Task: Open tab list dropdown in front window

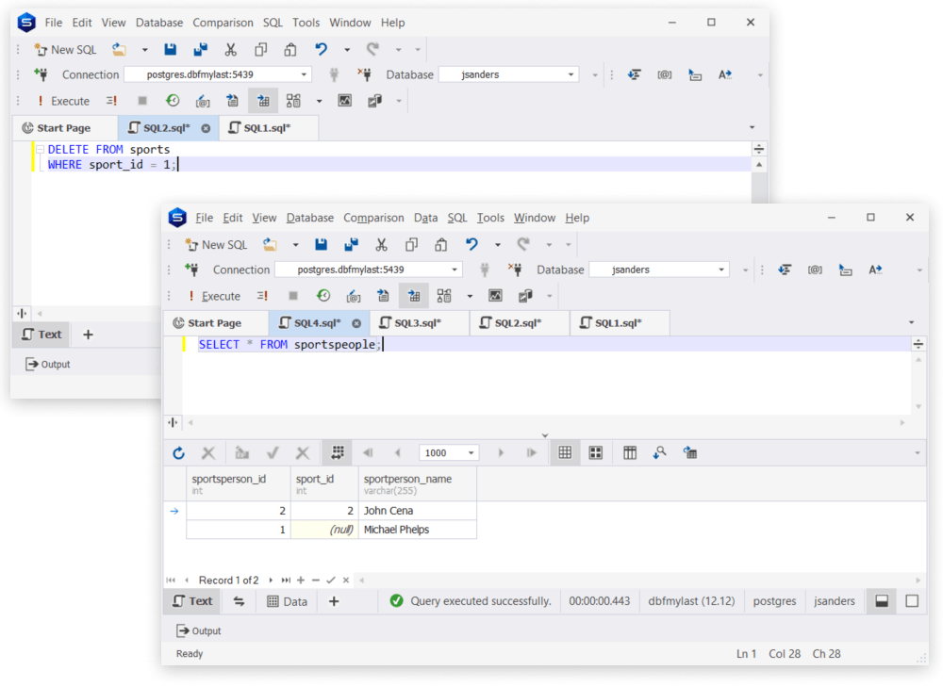Action: click(x=911, y=322)
